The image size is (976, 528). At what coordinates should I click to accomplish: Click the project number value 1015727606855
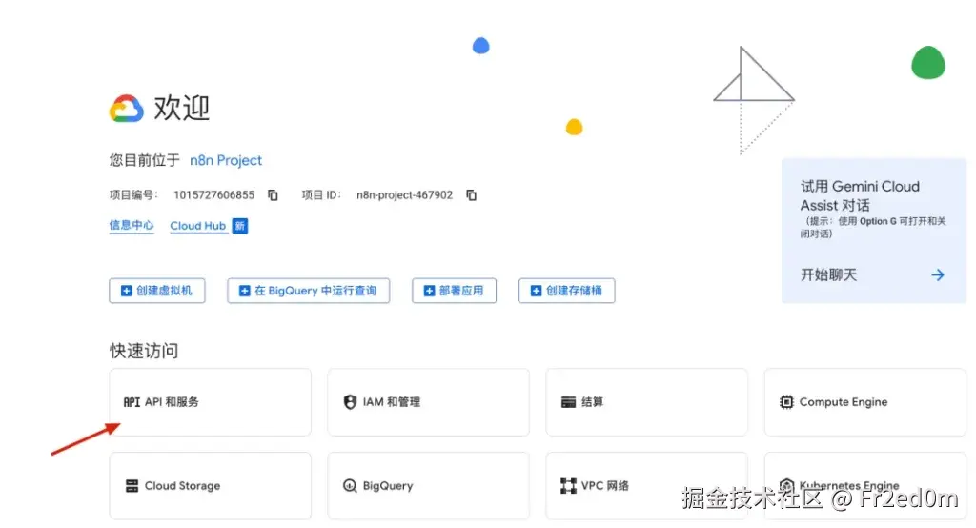pyautogui.click(x=214, y=194)
